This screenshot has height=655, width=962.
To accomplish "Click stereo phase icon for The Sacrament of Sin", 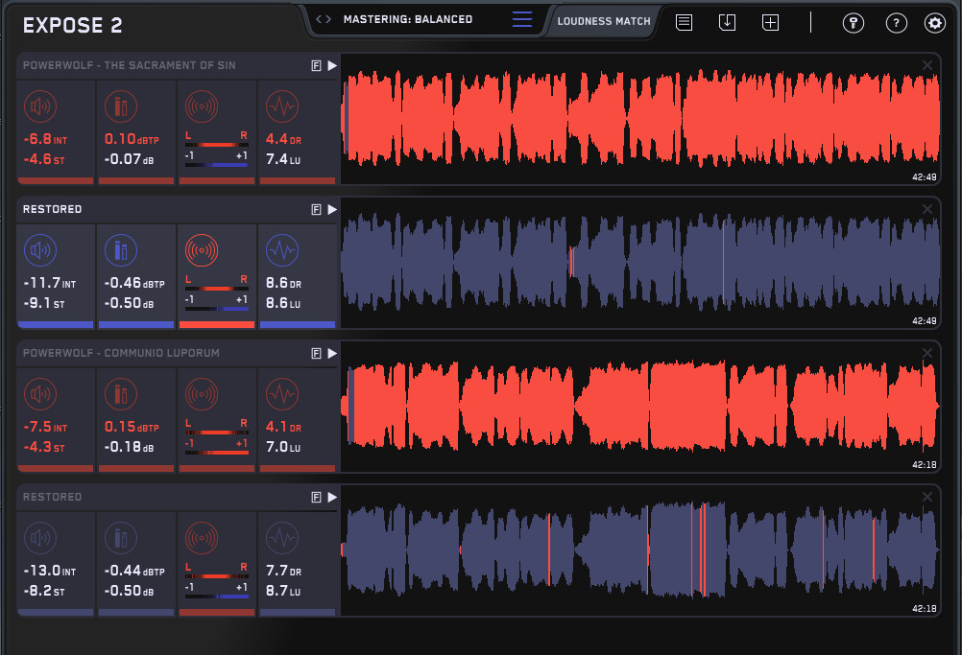I will [x=202, y=106].
